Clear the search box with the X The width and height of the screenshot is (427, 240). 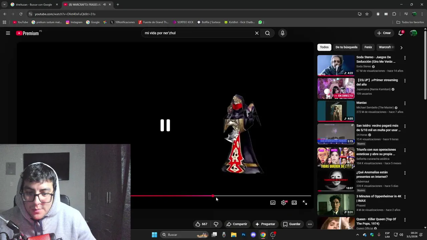[x=257, y=33]
